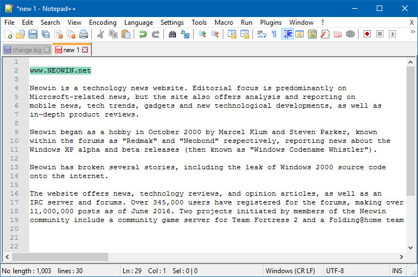Click Windows (CR LF) in status bar

[290, 271]
